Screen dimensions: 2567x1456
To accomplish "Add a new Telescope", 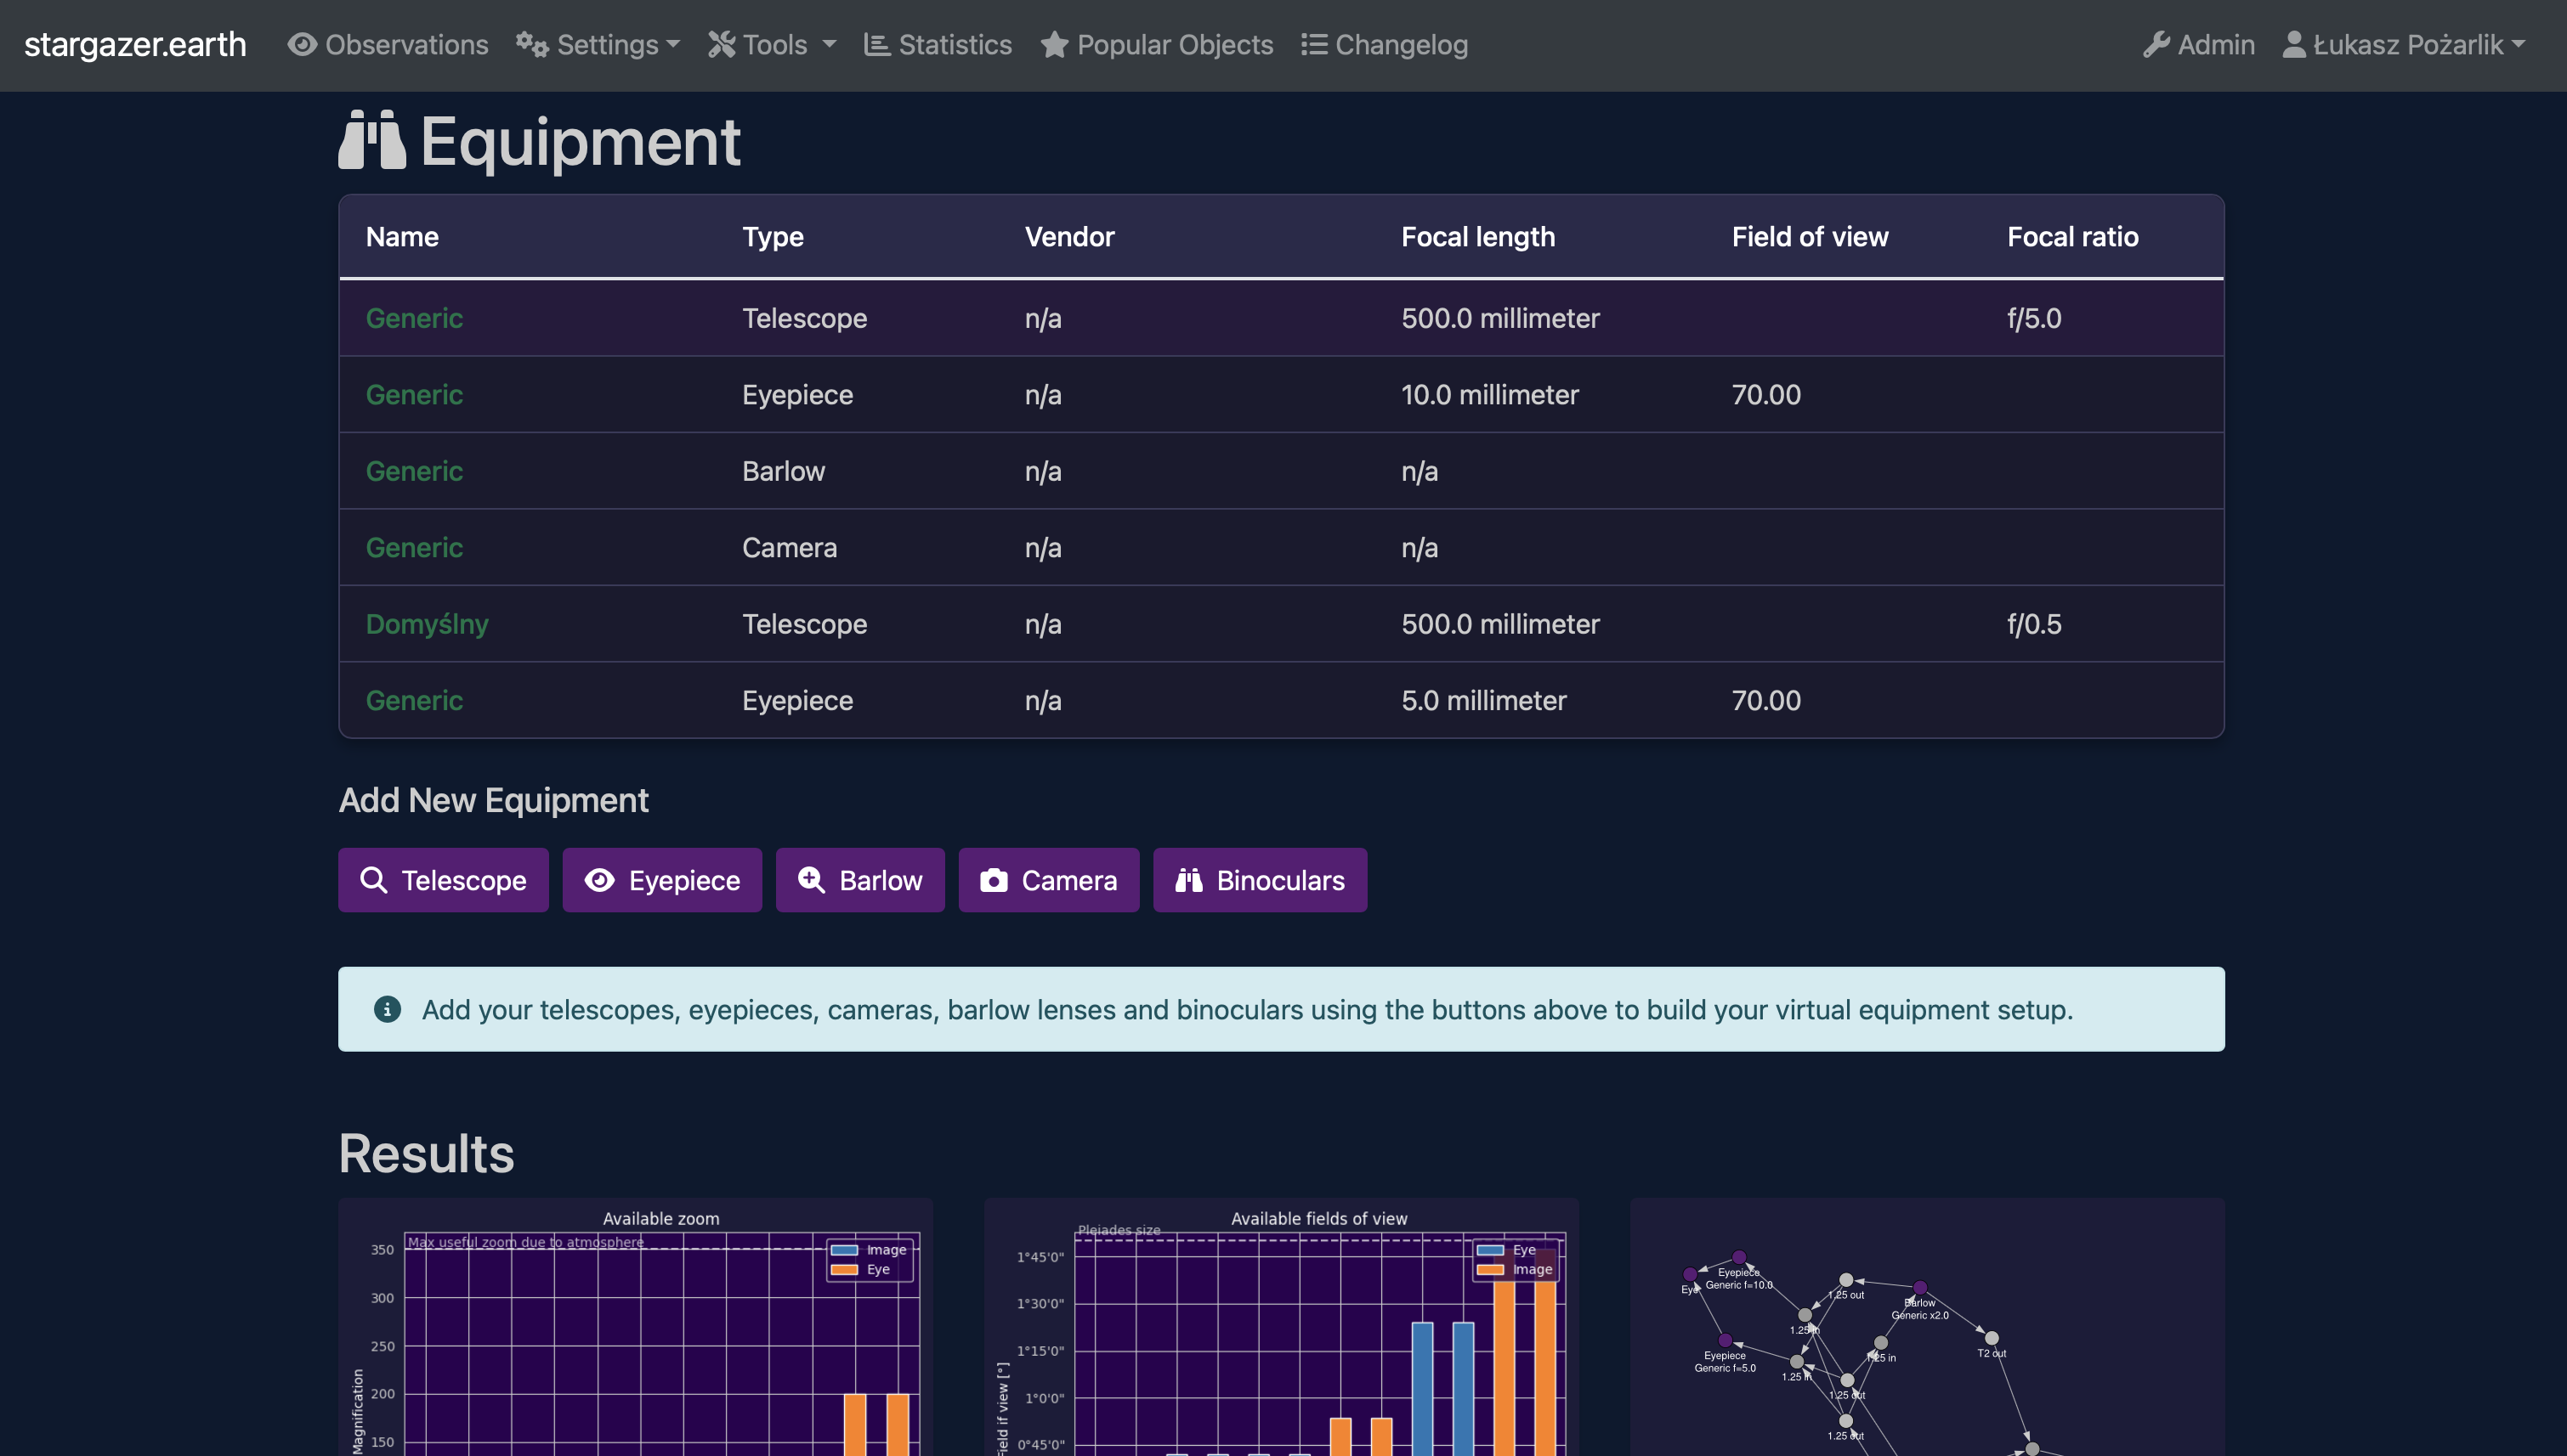I will [443, 880].
